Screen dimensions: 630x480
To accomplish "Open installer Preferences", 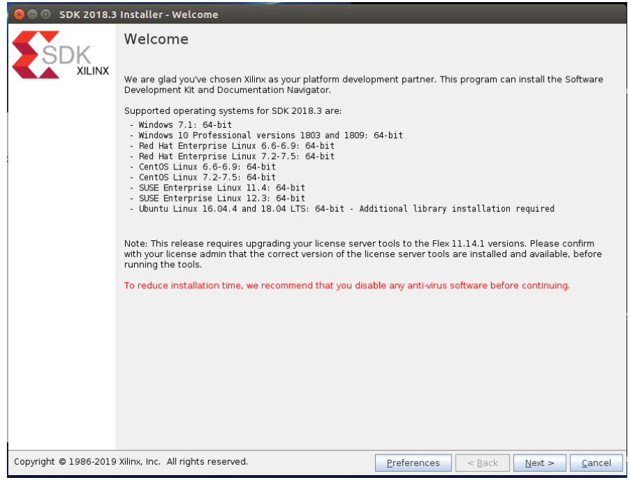I will coord(413,463).
